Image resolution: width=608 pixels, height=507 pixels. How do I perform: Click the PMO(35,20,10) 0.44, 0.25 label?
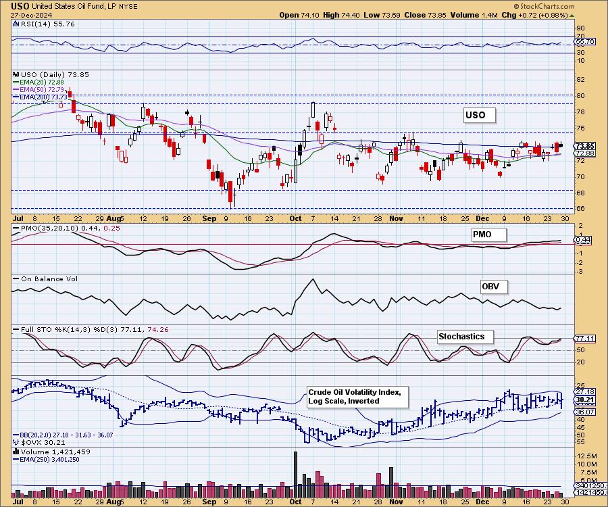[x=70, y=228]
